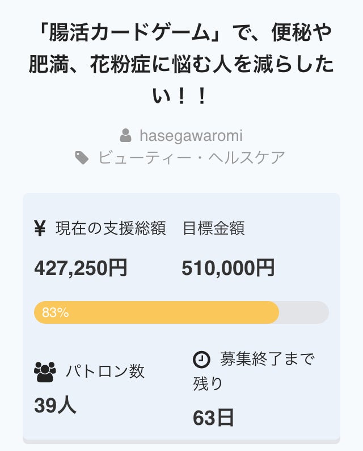Click the 現在の支援総額 label
Image resolution: width=363 pixels, height=451 pixels.
click(110, 228)
